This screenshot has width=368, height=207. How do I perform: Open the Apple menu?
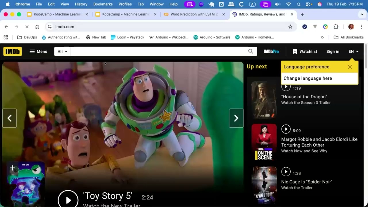pyautogui.click(x=8, y=4)
